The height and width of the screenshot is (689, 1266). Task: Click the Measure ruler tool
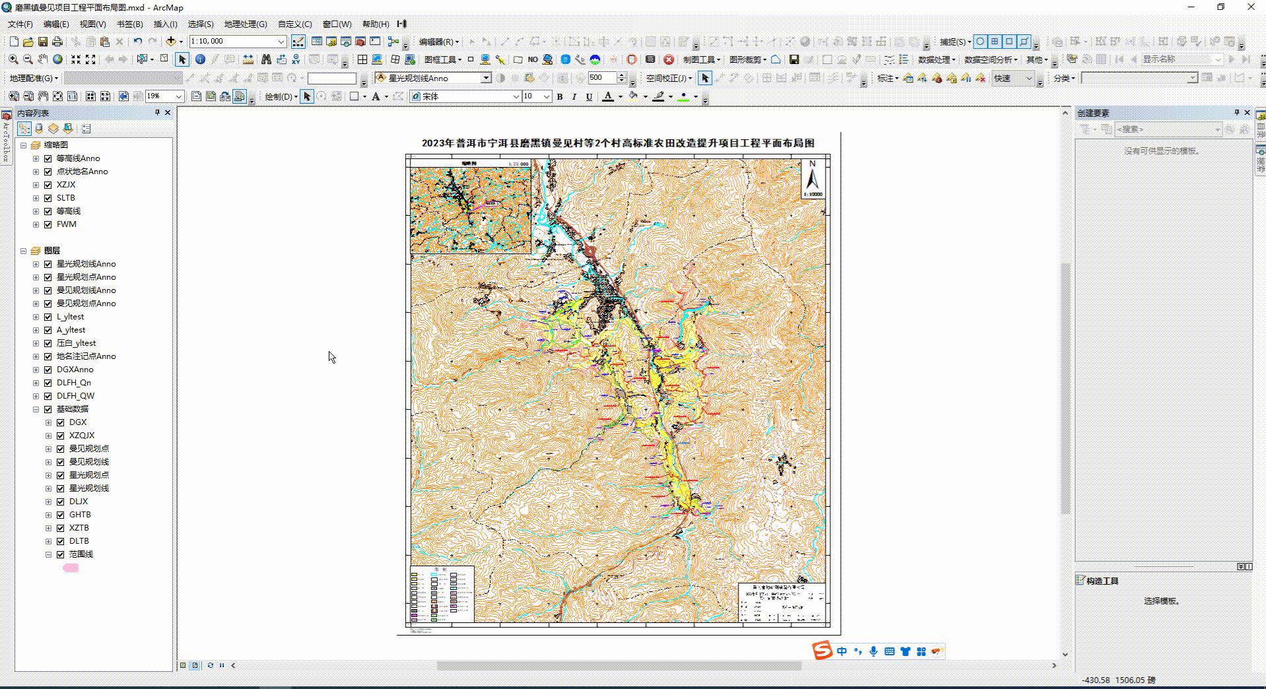248,59
